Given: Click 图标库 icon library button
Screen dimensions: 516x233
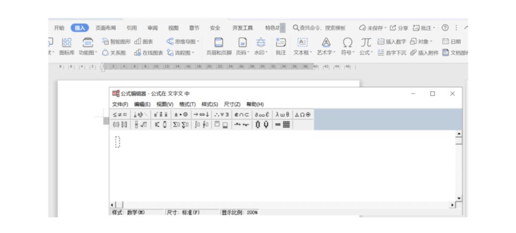Looking at the screenshot, I should pyautogui.click(x=67, y=46).
